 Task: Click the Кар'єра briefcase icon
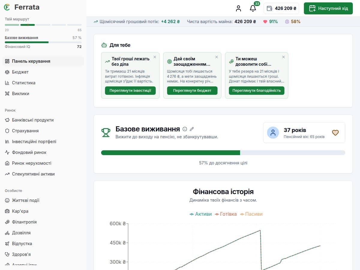coord(7,211)
